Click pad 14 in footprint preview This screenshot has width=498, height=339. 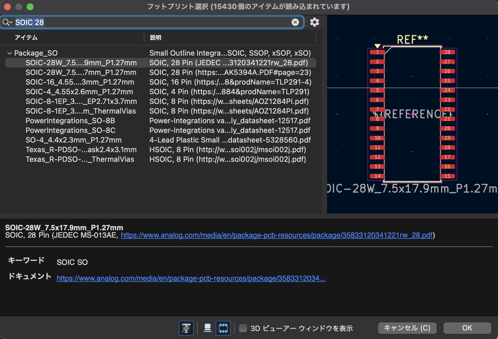pyautogui.click(x=377, y=176)
